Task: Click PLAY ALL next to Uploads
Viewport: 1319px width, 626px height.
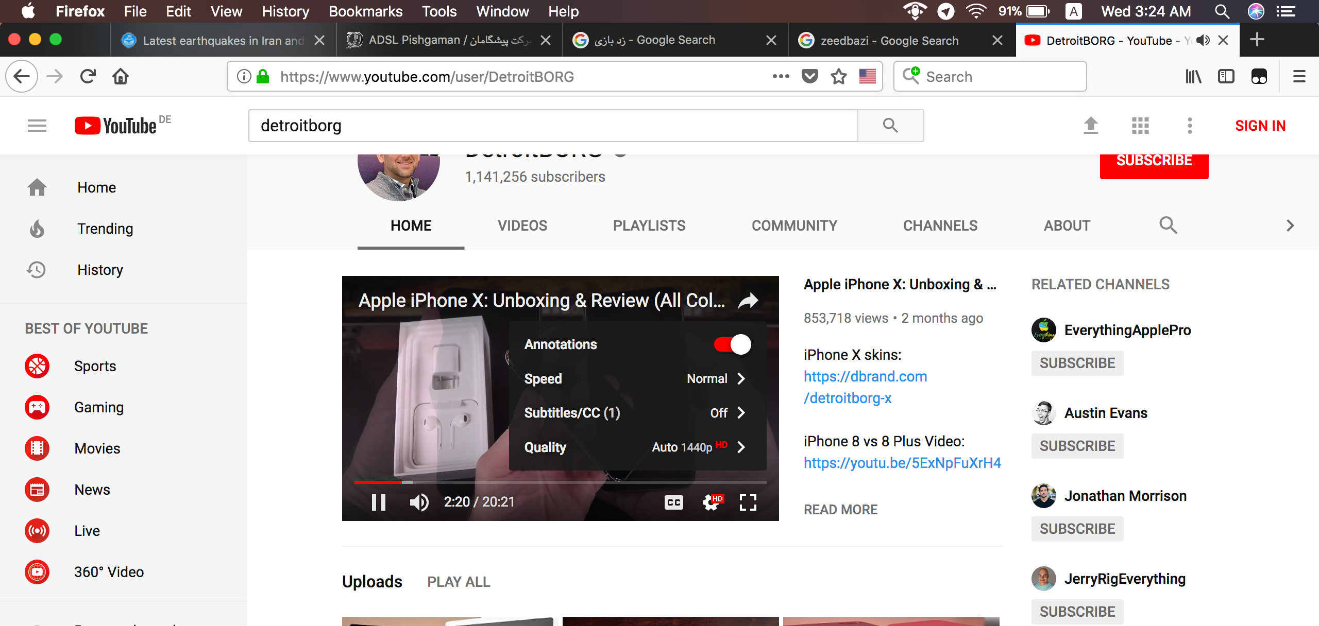Action: tap(459, 582)
